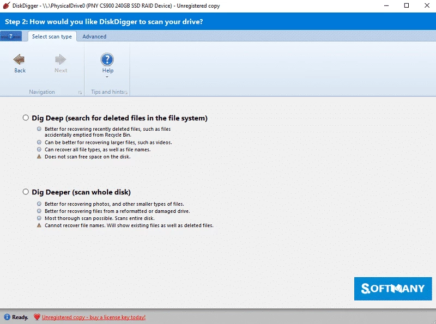The image size is (436, 324).
Task: Maximize the DiskDigger window
Action: point(406,5)
